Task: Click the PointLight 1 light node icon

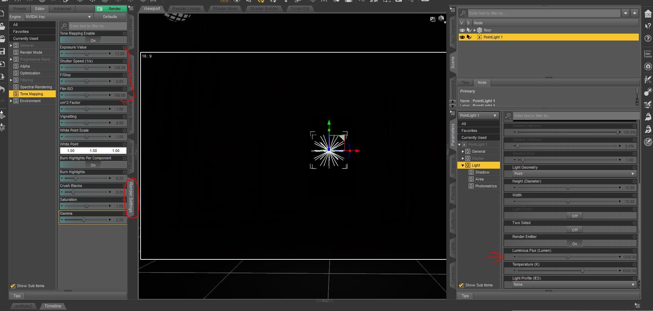Action: (480, 37)
